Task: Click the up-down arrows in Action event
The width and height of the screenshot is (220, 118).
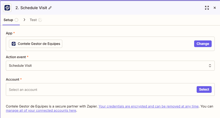Action: point(210,66)
